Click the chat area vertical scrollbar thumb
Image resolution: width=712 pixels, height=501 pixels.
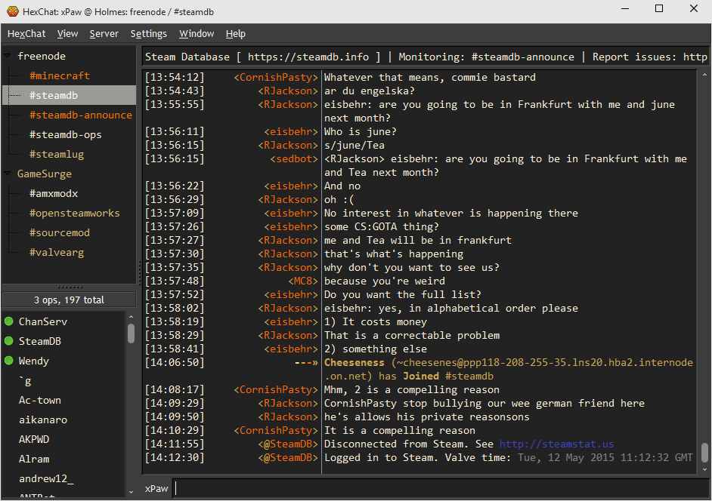click(704, 452)
